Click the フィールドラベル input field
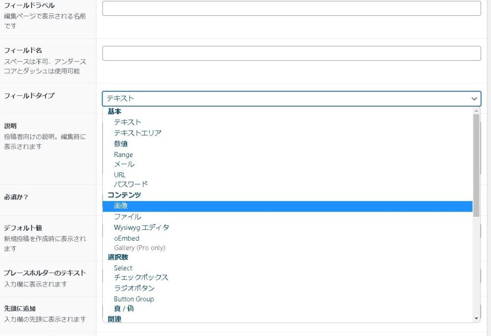Viewport: 491px width, 336px height. (x=291, y=8)
